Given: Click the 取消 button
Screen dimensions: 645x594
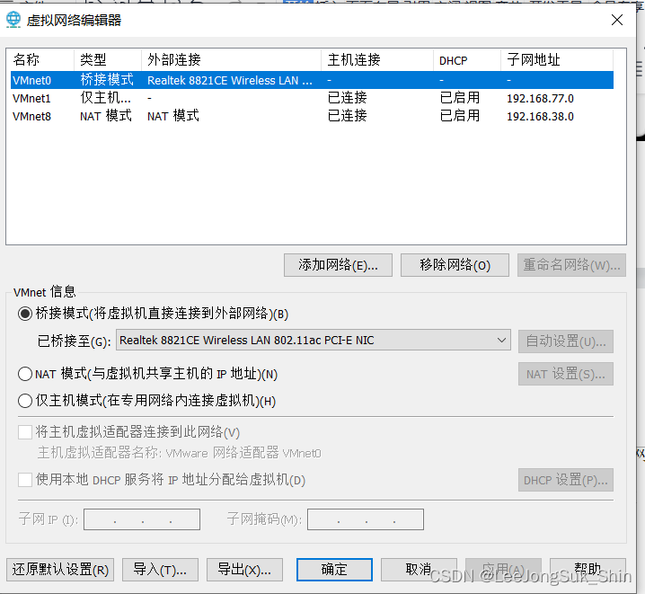Looking at the screenshot, I should (x=419, y=570).
